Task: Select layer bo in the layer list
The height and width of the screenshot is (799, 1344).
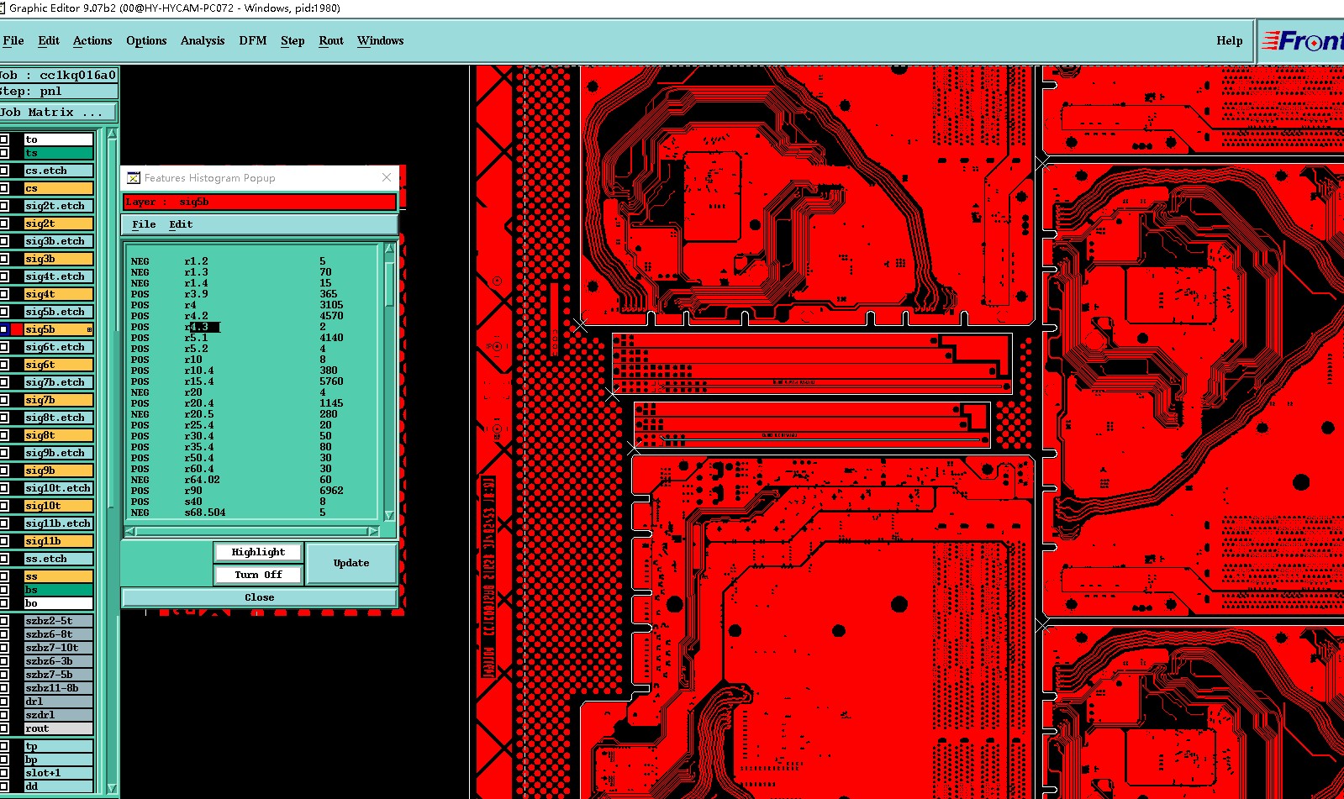Action: click(58, 603)
